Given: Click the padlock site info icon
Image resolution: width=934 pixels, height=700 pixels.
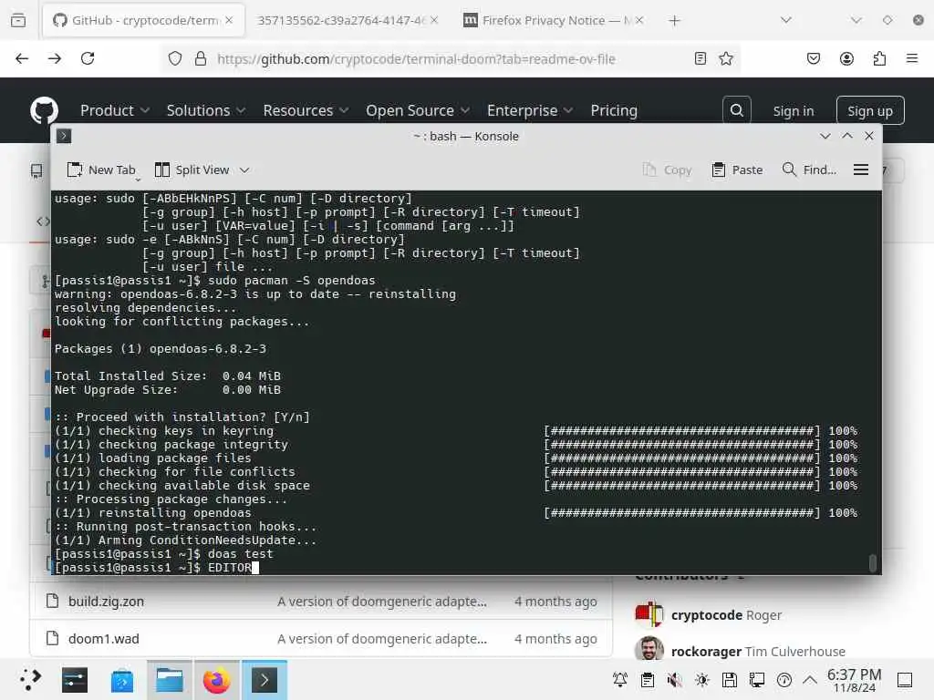Looking at the screenshot, I should [x=201, y=58].
